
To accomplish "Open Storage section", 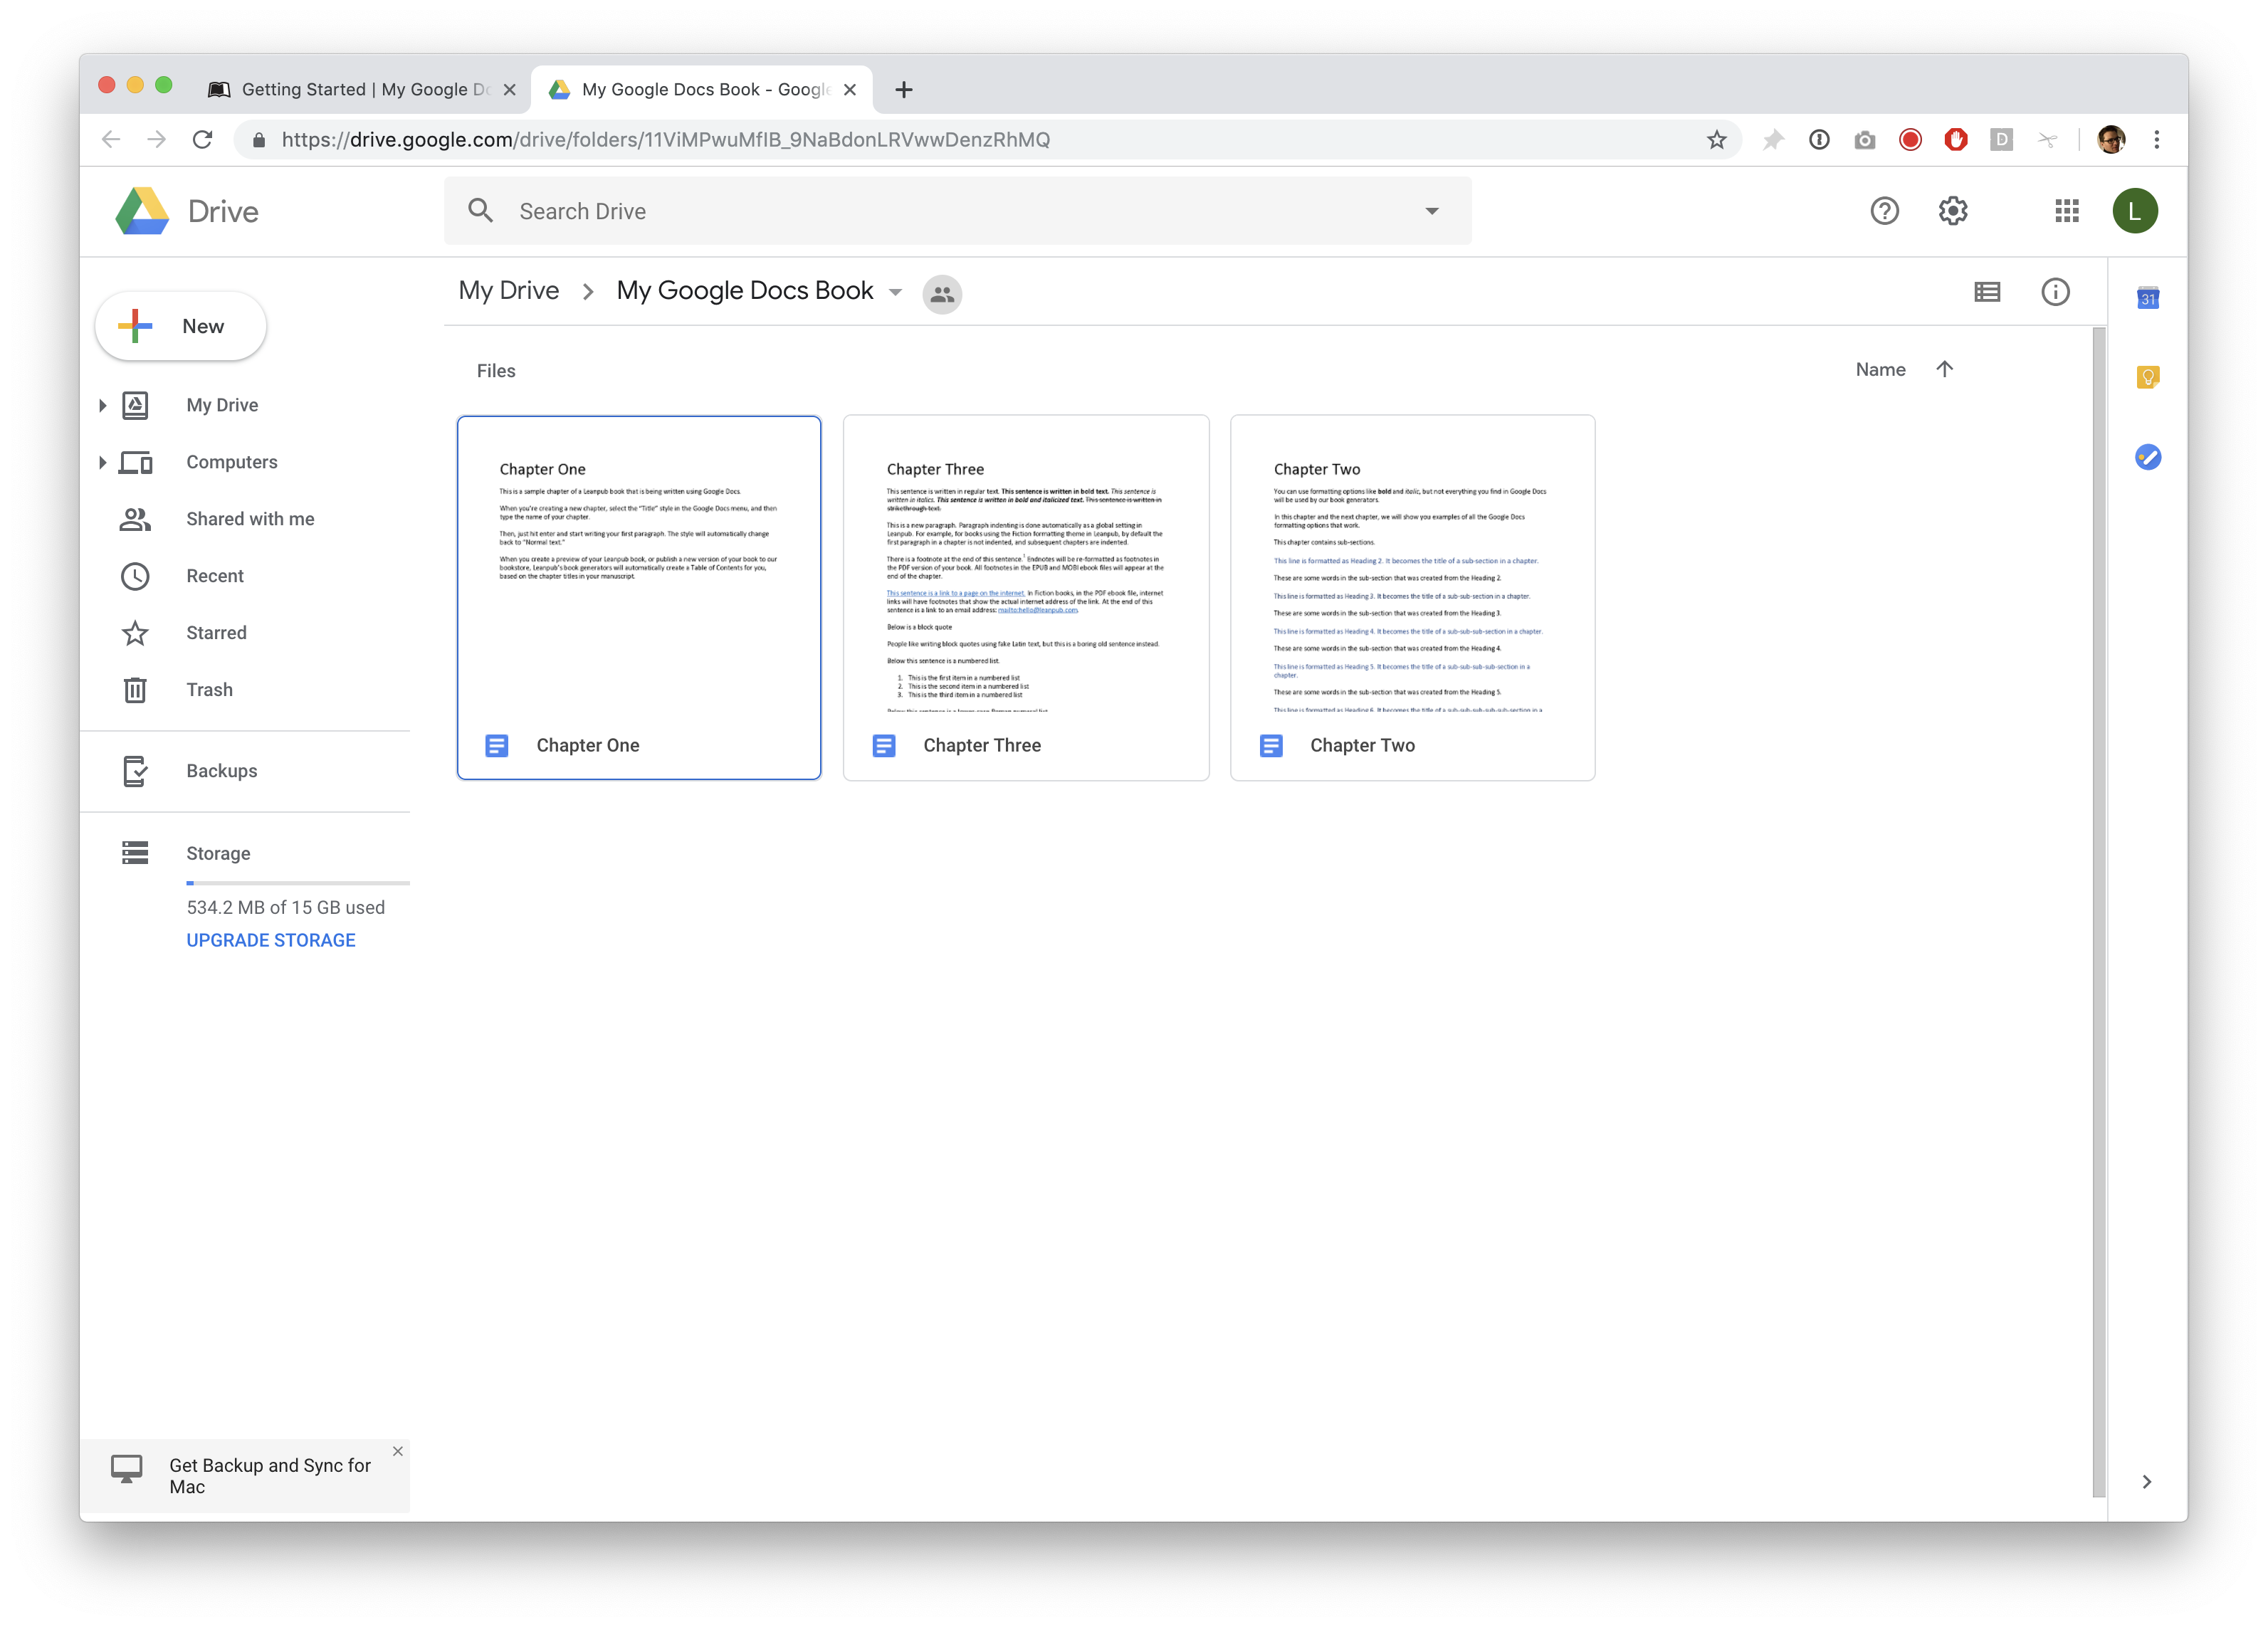I will (x=218, y=853).
